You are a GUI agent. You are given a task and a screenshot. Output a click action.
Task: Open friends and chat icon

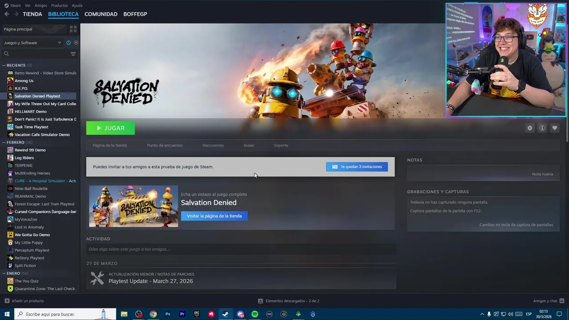pos(562,301)
